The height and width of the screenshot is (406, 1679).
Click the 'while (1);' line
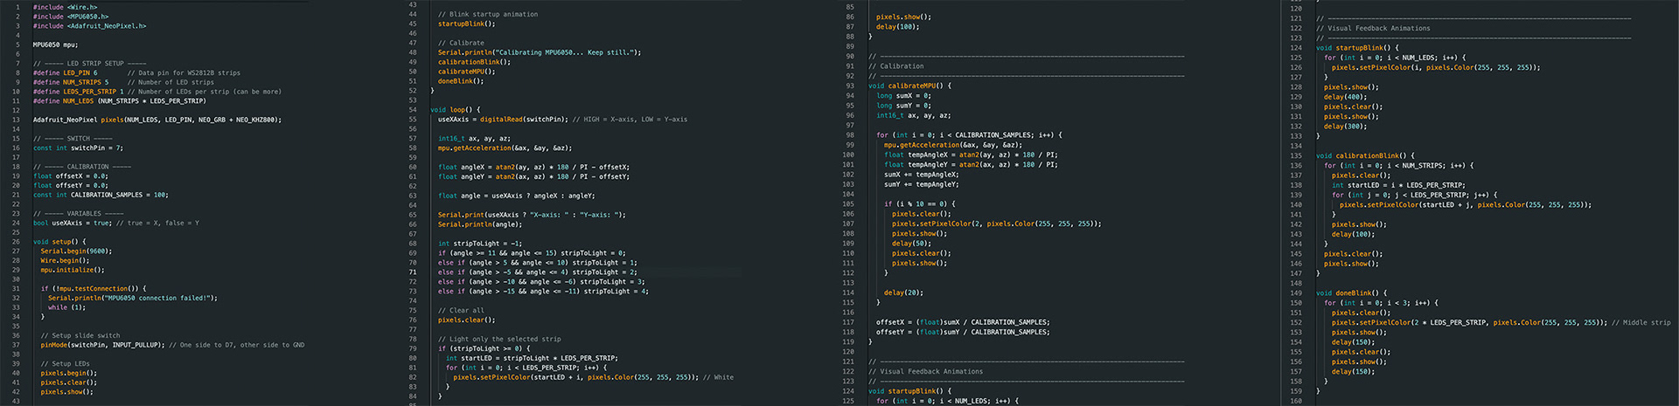66,307
